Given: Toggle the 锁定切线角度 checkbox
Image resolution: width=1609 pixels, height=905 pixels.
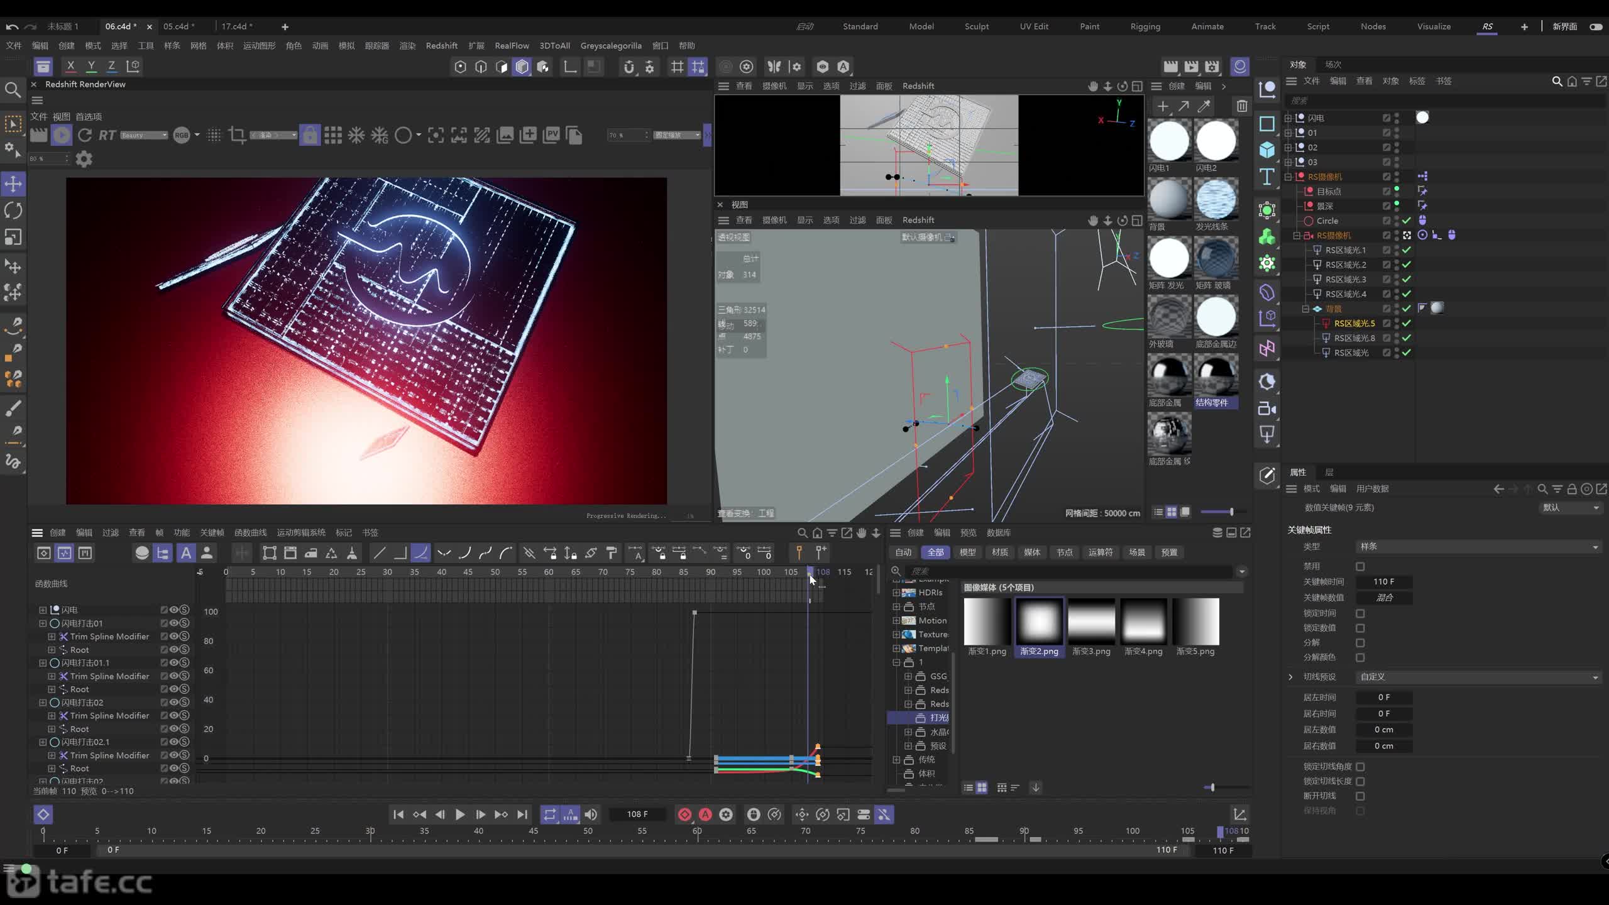Looking at the screenshot, I should coord(1360,767).
